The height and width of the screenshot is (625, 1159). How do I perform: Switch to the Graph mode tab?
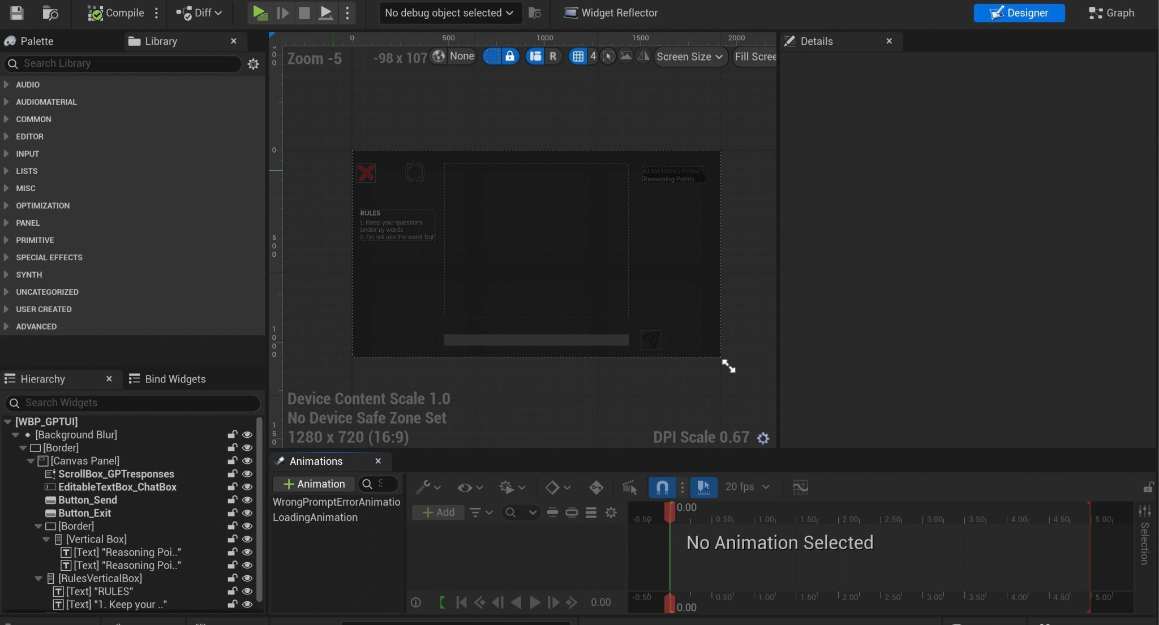(1111, 12)
